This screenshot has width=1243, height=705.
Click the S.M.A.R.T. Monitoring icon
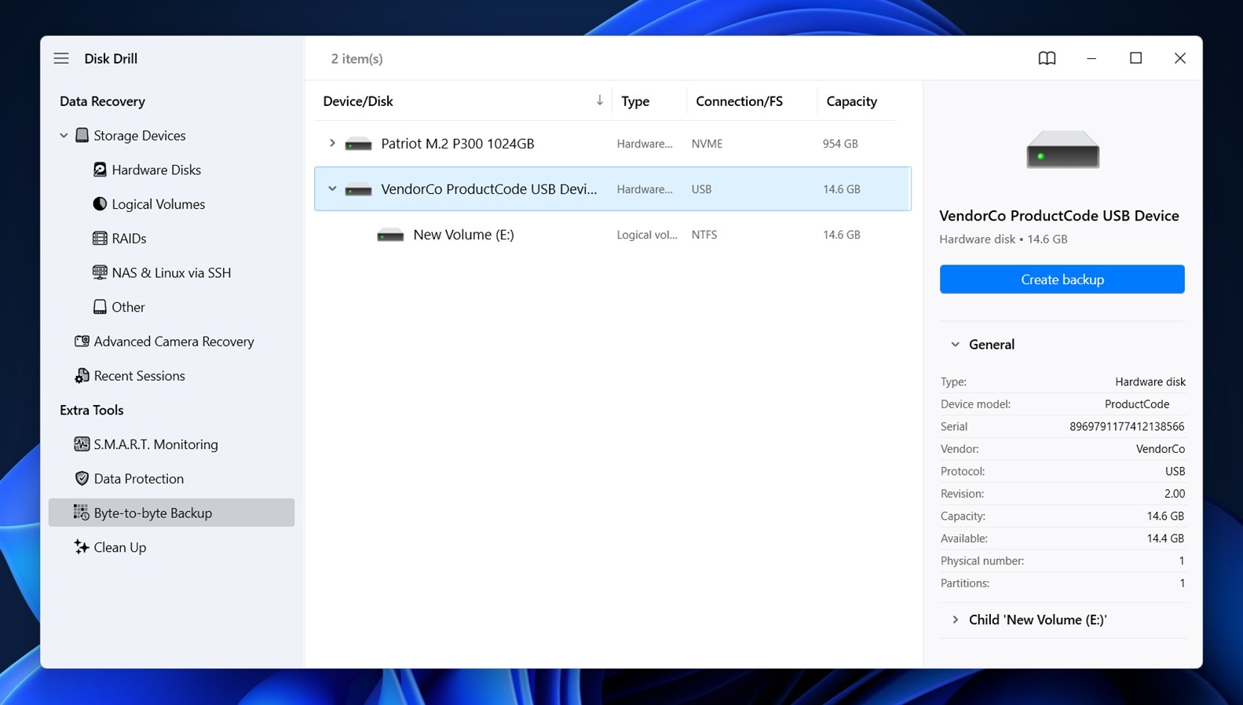[82, 444]
